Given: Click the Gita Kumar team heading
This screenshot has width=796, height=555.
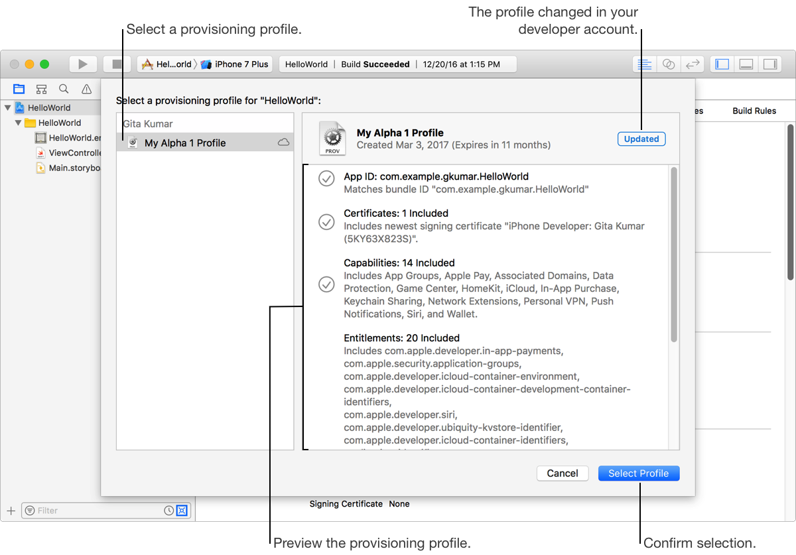Looking at the screenshot, I should pyautogui.click(x=148, y=124).
